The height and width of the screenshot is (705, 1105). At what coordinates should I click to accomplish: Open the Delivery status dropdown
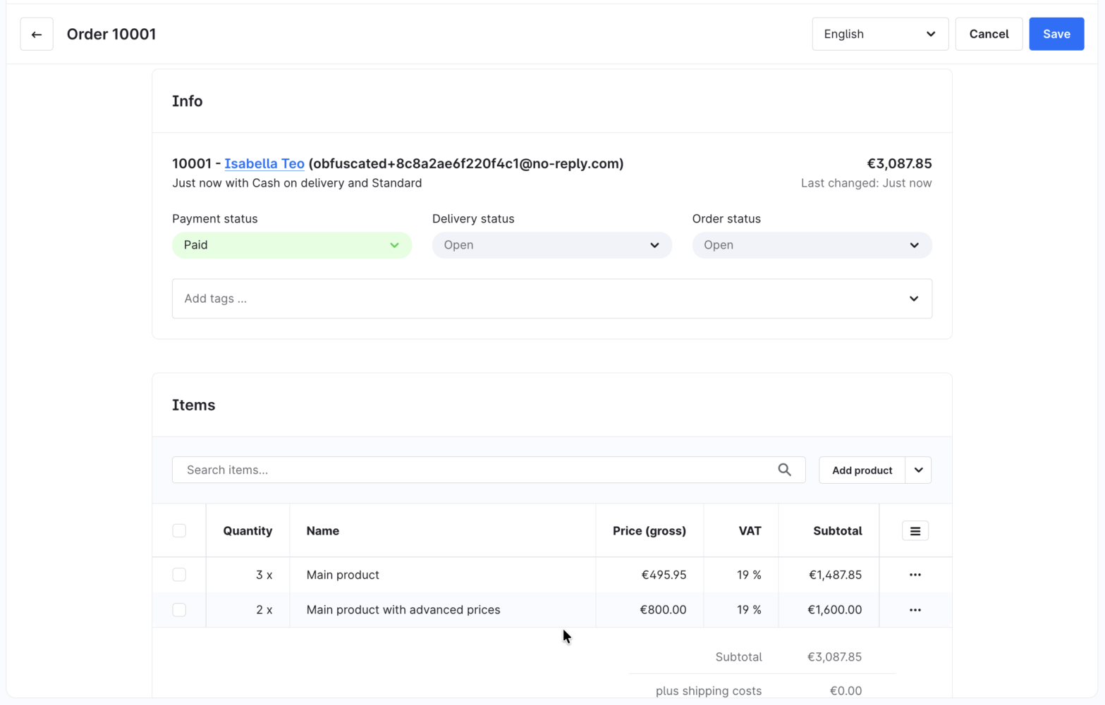(x=551, y=245)
